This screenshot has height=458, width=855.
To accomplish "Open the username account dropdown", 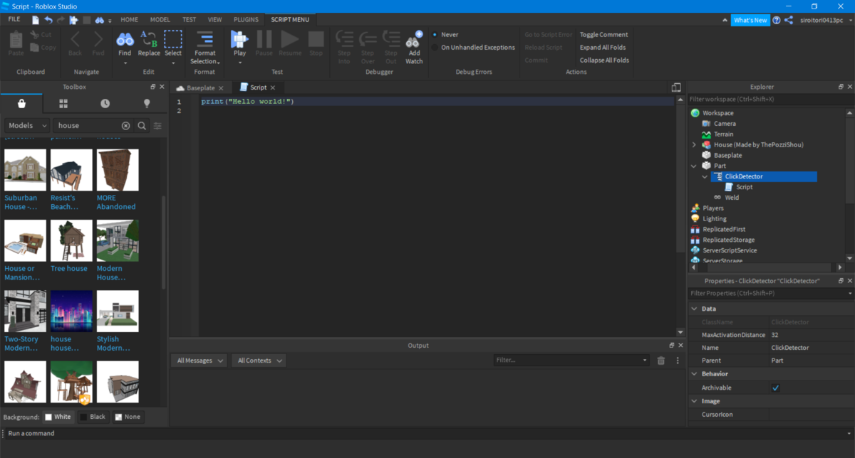I will click(x=824, y=20).
